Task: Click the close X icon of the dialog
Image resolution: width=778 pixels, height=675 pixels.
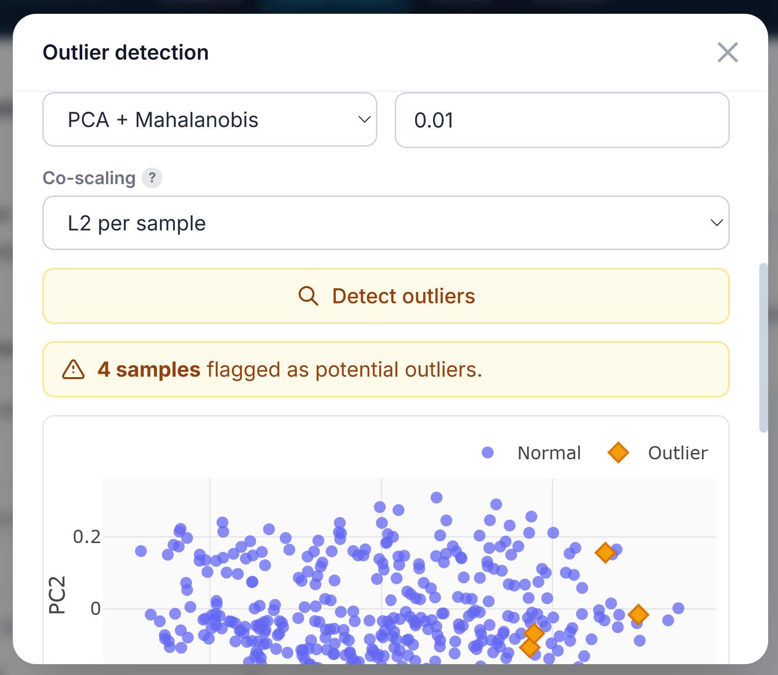Action: point(727,53)
